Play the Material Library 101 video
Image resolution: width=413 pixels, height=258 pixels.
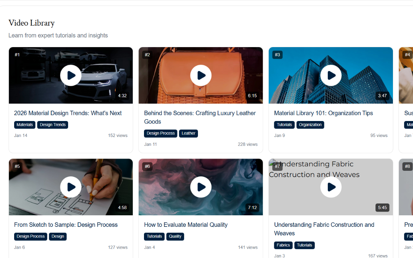pos(331,75)
